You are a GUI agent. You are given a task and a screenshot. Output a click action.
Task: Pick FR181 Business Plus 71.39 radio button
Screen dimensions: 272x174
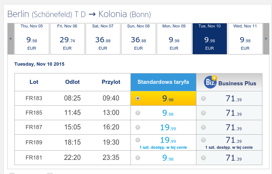click(203, 158)
